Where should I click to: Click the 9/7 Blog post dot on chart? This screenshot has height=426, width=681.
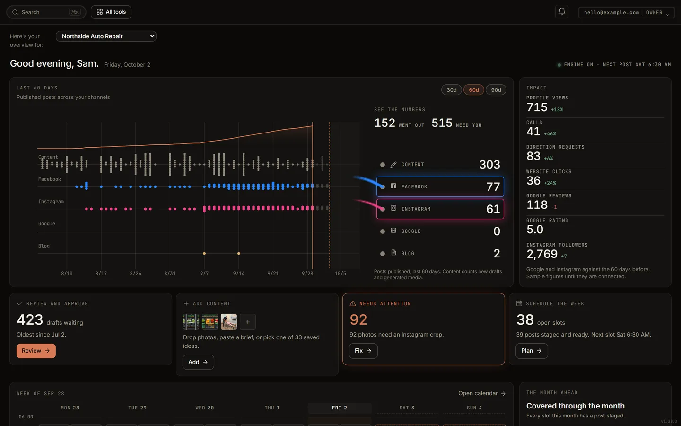tap(204, 254)
